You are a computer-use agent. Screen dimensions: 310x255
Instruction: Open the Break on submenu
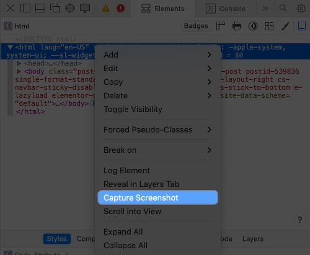(x=157, y=150)
